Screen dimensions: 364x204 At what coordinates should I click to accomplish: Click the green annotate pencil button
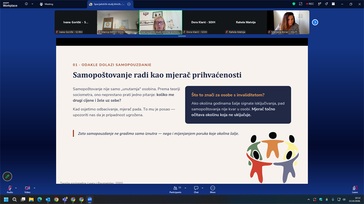(7, 176)
